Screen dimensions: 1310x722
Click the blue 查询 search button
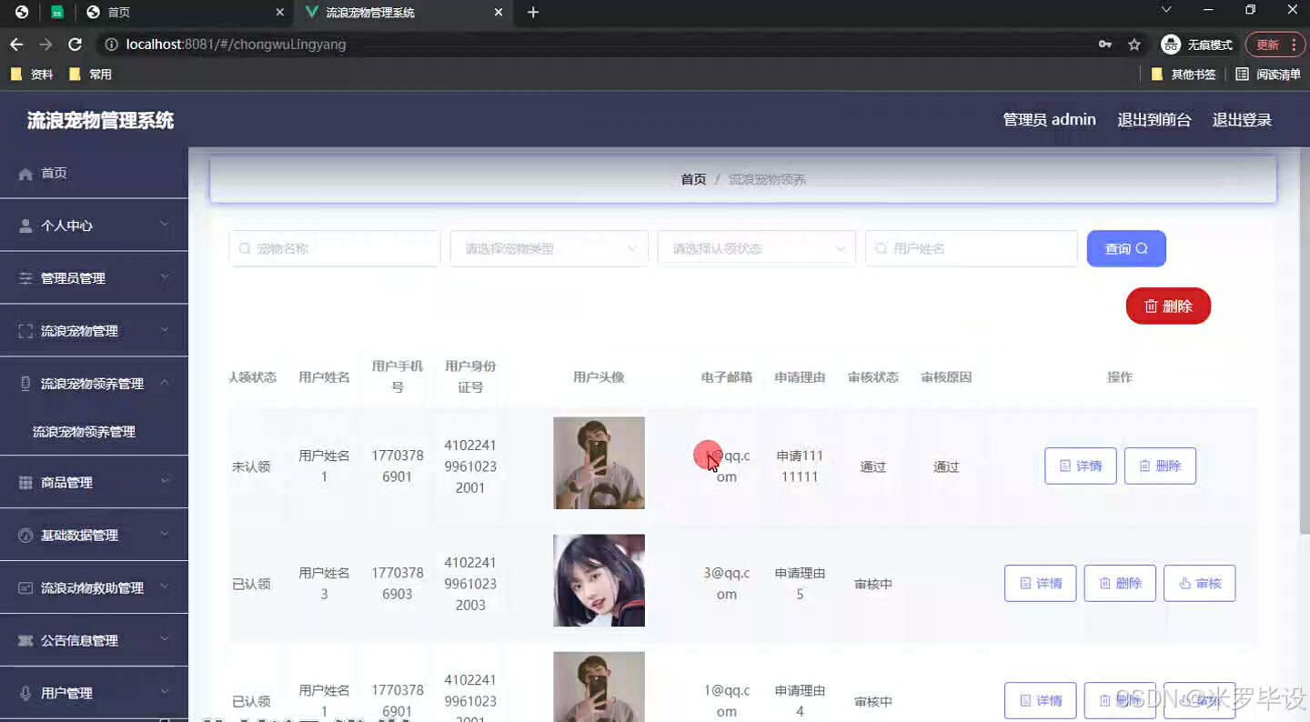coord(1126,248)
